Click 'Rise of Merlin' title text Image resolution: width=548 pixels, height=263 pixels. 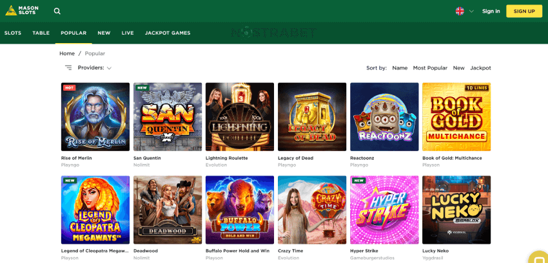(77, 158)
